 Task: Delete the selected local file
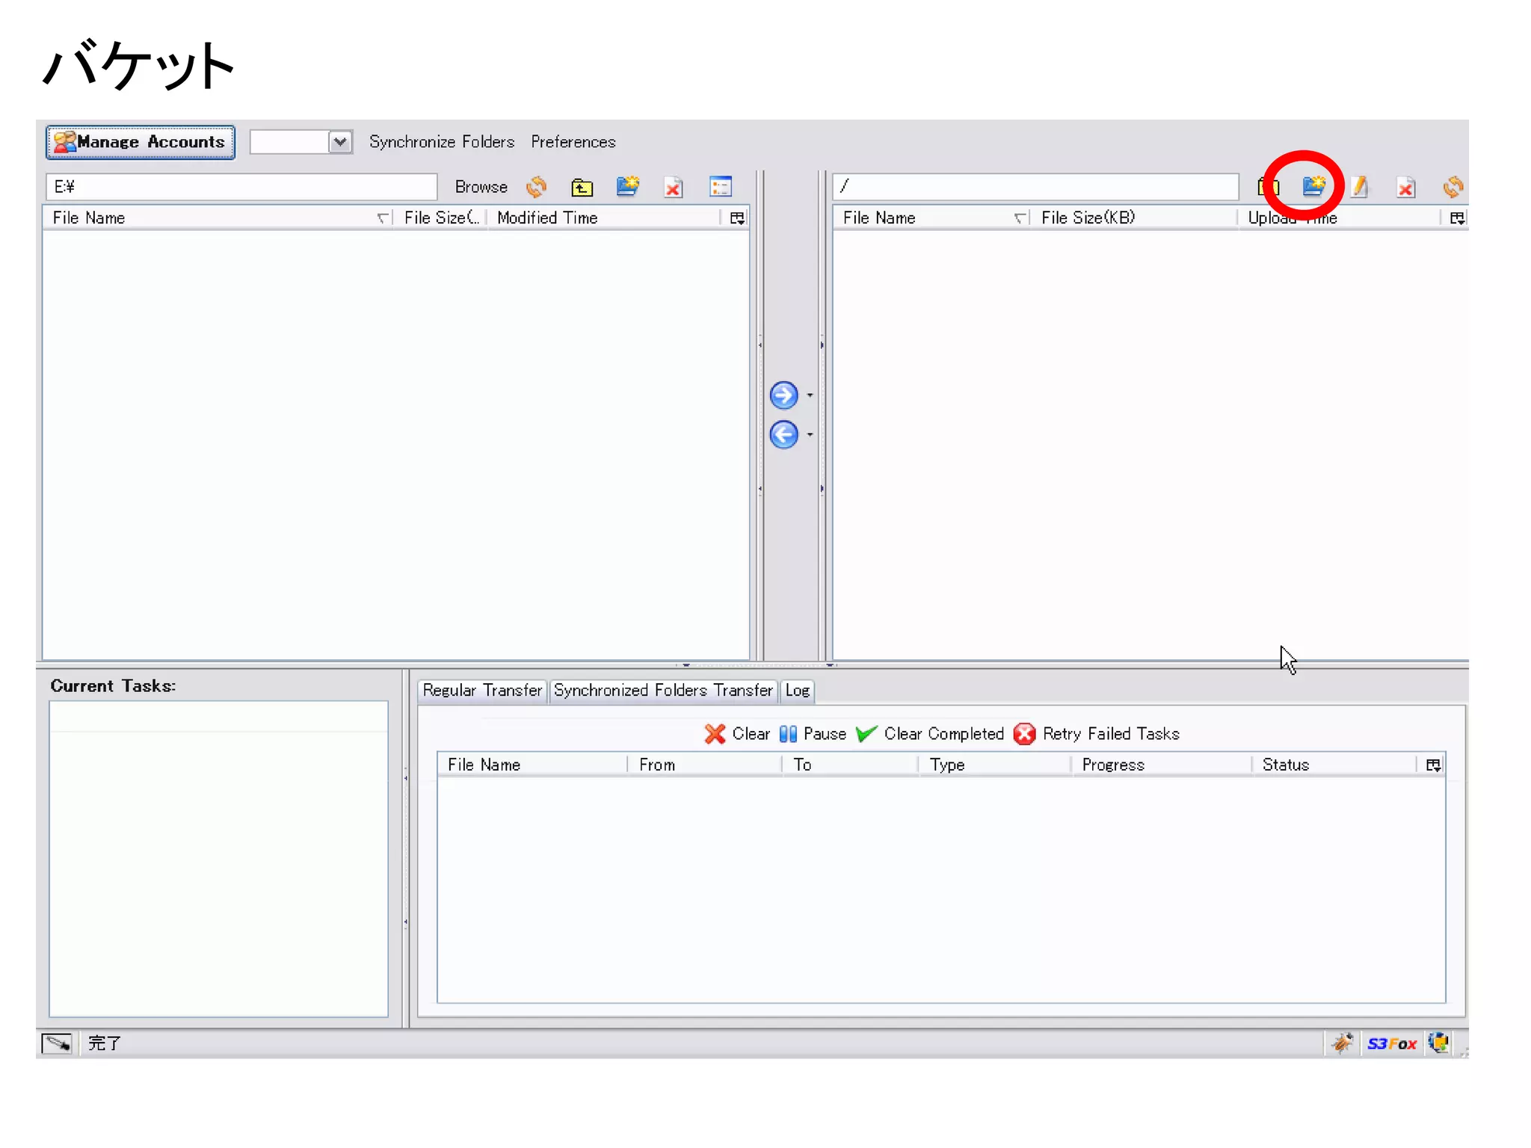point(674,187)
